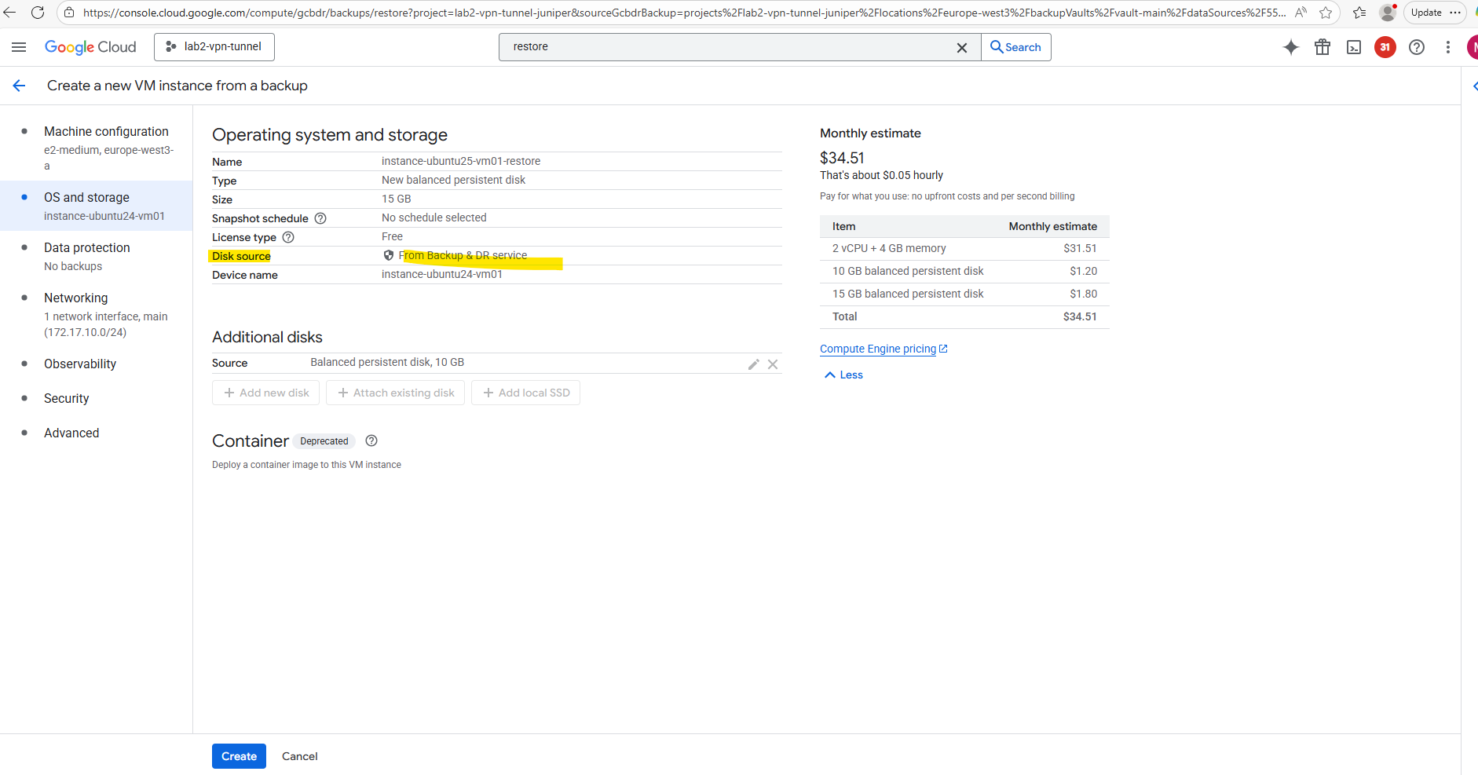
Task: Open the gift free trial icon
Action: pyautogui.click(x=1323, y=47)
